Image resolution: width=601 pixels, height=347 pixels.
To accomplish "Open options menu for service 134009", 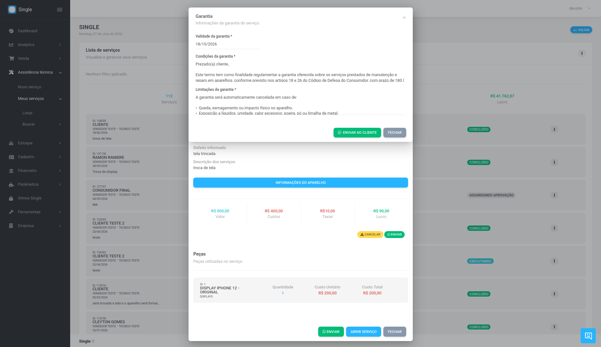I will pos(554,129).
